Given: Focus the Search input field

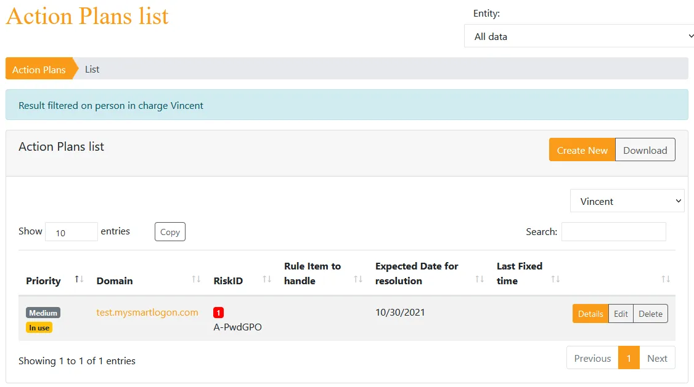Looking at the screenshot, I should click(613, 231).
